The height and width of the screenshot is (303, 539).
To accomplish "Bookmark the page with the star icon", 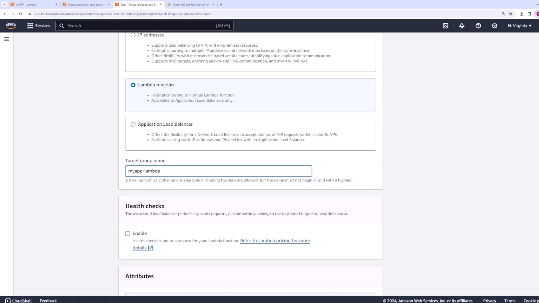I will pos(511,14).
